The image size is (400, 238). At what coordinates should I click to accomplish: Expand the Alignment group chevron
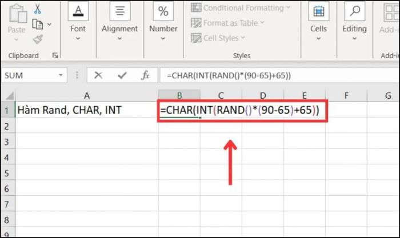tap(119, 39)
